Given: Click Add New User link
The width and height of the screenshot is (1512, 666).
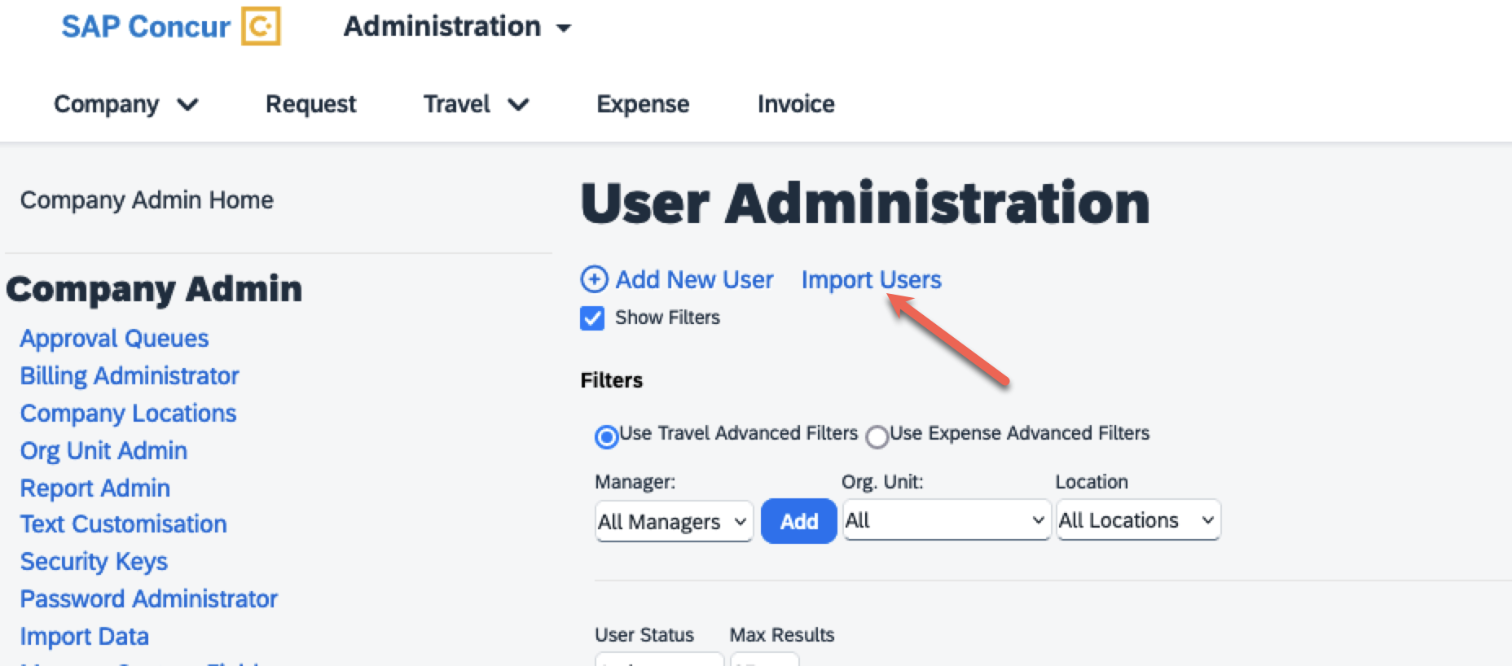Looking at the screenshot, I should point(694,280).
